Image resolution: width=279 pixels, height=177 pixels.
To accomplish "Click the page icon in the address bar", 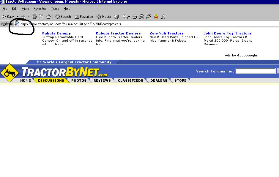I will click(17, 24).
